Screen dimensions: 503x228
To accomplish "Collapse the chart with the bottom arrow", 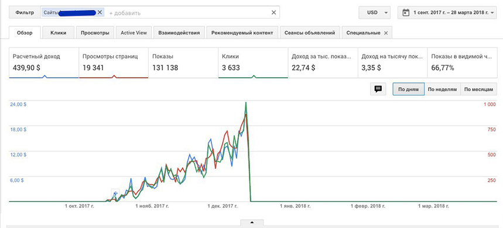I will 252,222.
